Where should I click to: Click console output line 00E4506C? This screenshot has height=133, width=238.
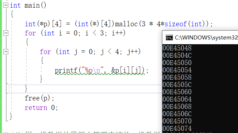pyautogui.click(x=177, y=114)
